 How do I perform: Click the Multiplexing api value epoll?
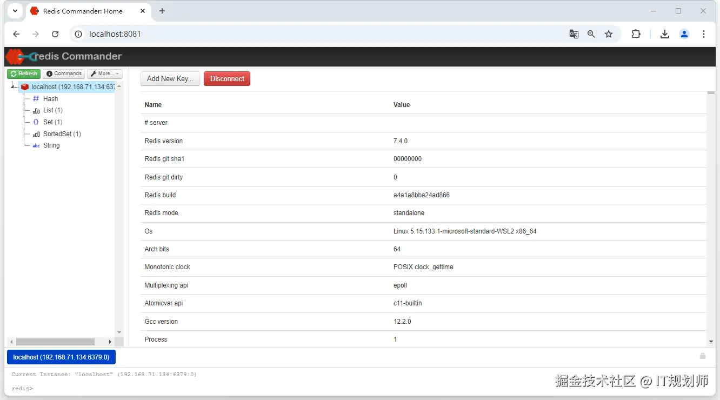[400, 285]
